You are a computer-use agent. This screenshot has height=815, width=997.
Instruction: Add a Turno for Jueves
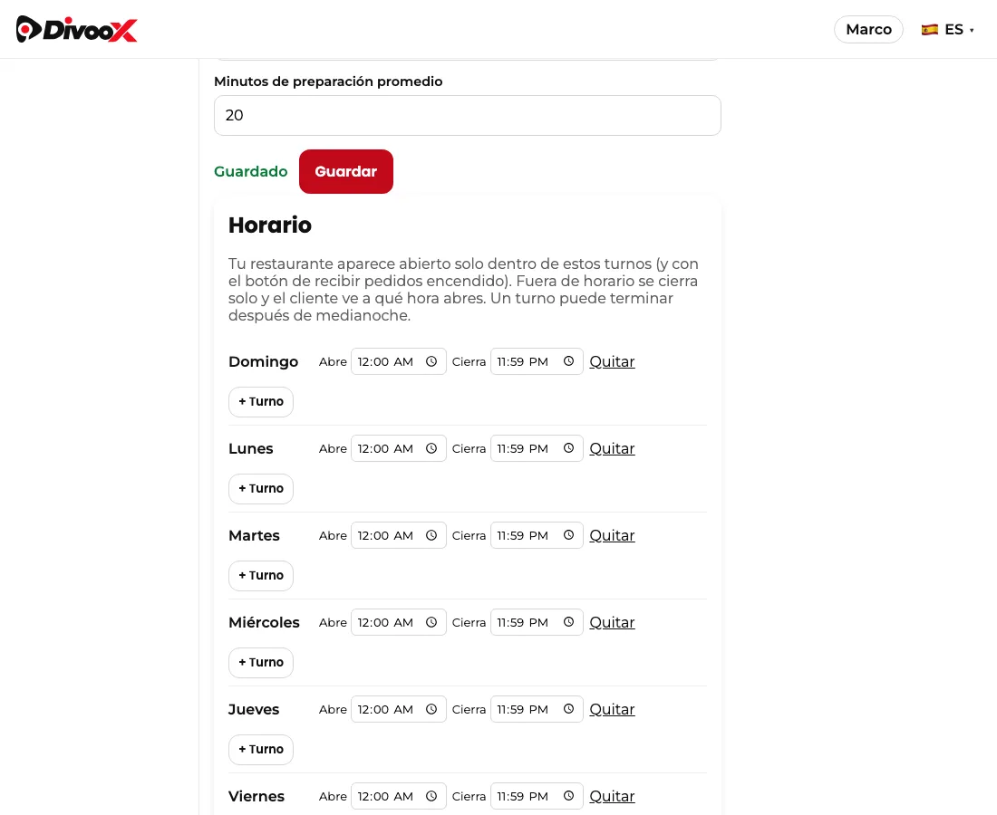pyautogui.click(x=261, y=750)
